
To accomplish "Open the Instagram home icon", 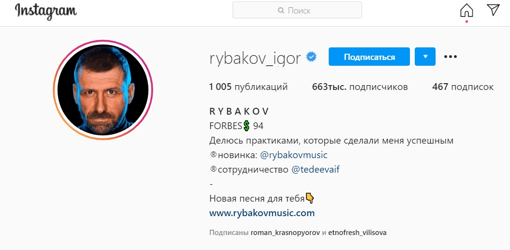I will [466, 11].
